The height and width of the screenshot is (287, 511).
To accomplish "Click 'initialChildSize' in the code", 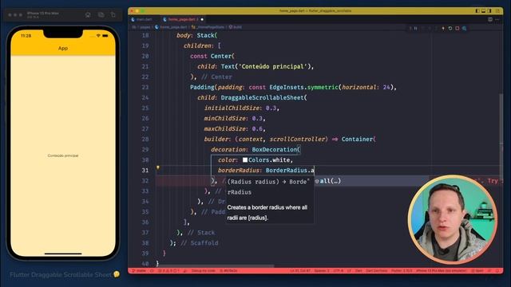I will pos(232,108).
